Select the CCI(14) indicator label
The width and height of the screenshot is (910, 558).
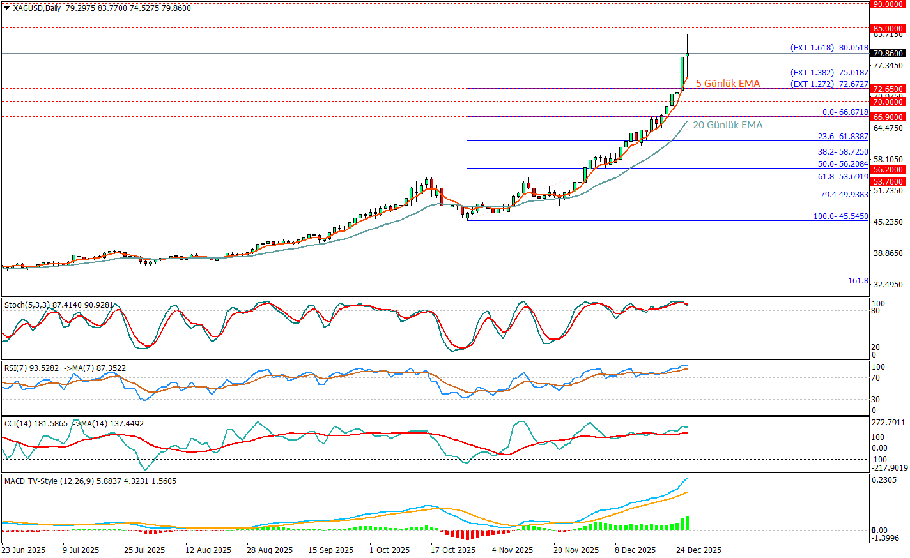pos(18,424)
